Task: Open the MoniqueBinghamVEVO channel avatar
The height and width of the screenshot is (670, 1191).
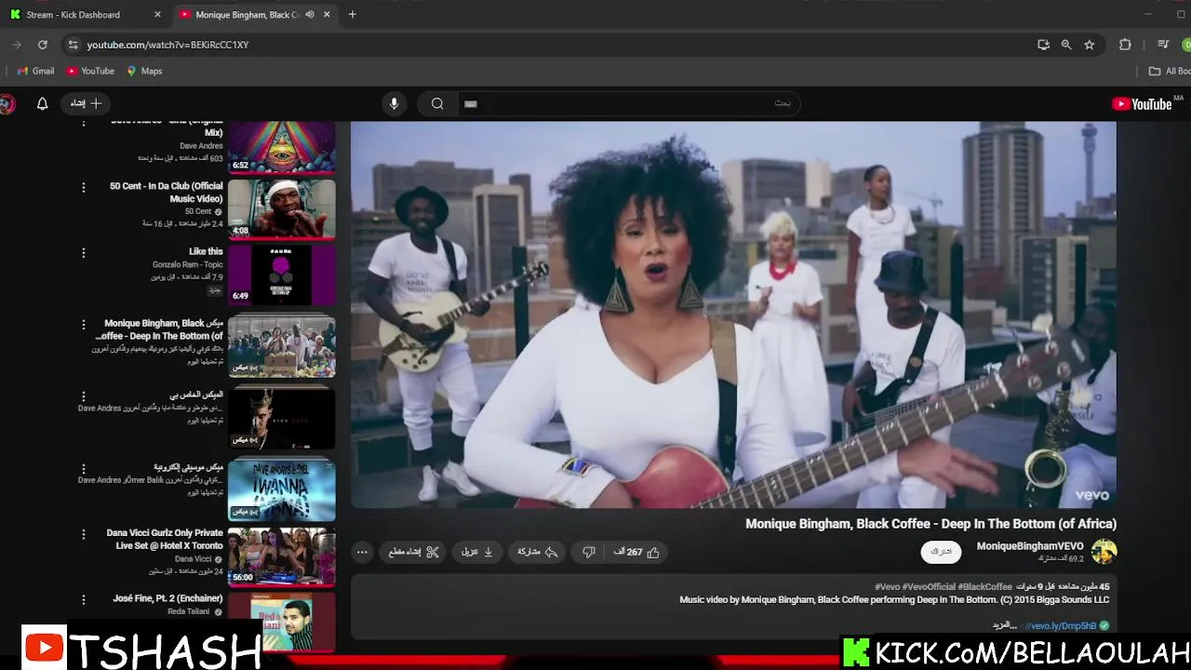Action: click(x=1104, y=552)
